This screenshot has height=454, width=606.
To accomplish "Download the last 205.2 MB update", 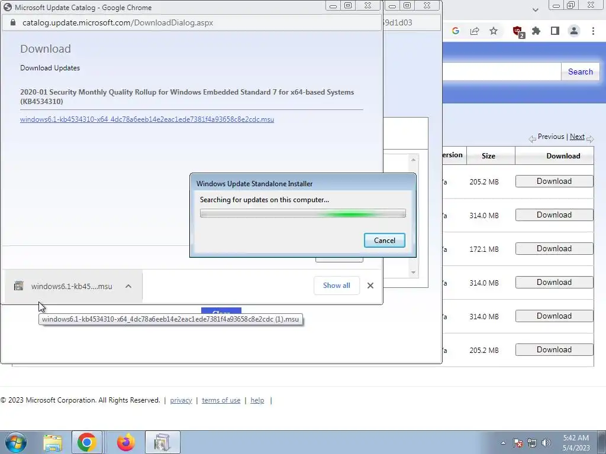I will click(554, 349).
